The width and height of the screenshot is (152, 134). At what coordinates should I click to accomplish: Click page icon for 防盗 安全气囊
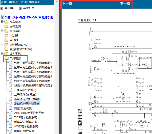(11, 108)
